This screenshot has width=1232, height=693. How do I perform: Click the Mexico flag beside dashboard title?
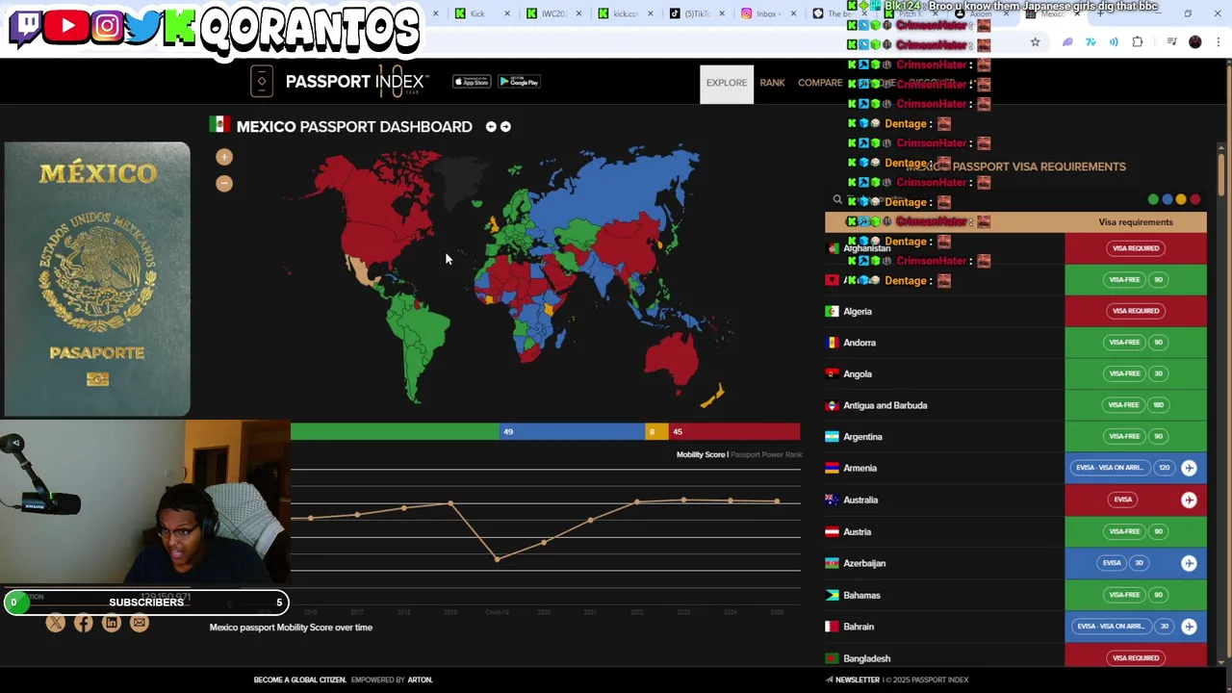219,125
